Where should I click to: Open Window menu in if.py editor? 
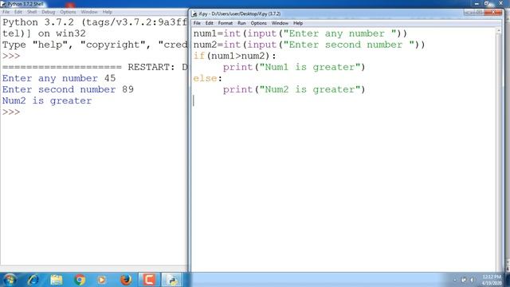pyautogui.click(x=280, y=23)
